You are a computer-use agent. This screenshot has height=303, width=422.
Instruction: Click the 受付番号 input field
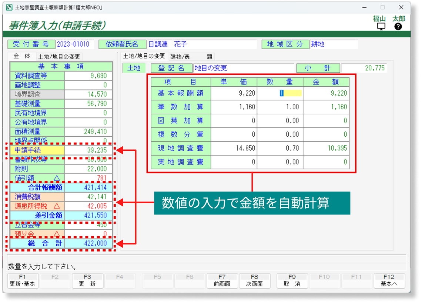[75, 44]
